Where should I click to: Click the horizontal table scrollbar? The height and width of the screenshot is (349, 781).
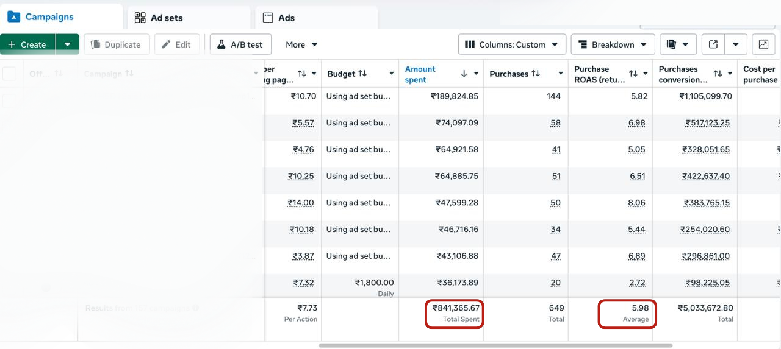(495, 345)
